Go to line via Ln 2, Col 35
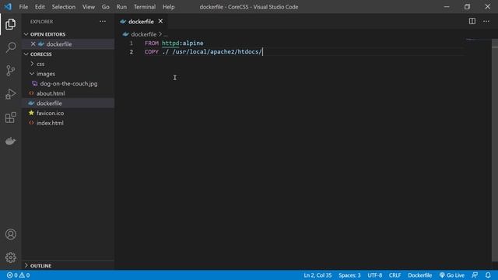 click(x=317, y=275)
